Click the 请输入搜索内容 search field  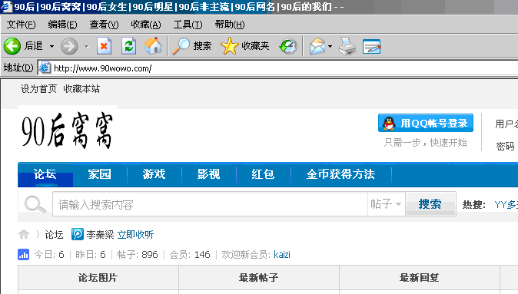pos(210,204)
